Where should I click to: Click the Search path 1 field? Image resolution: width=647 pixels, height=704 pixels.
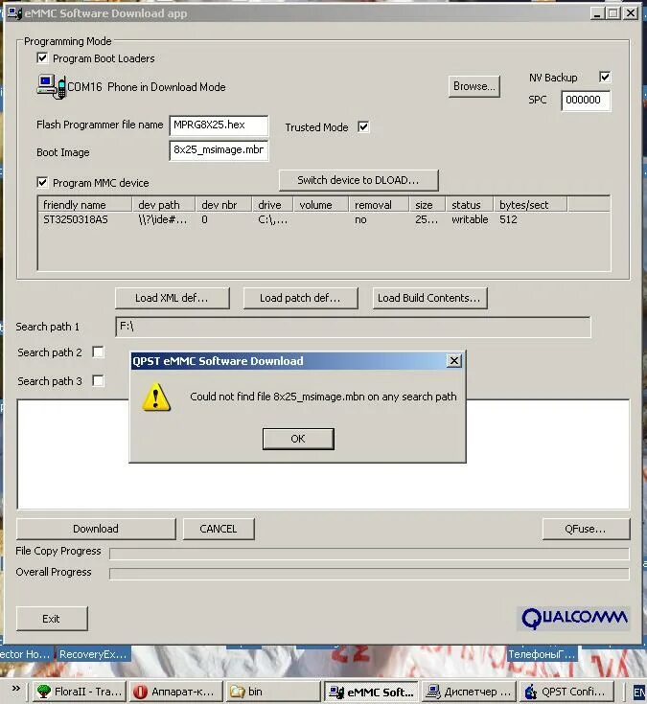(x=353, y=327)
